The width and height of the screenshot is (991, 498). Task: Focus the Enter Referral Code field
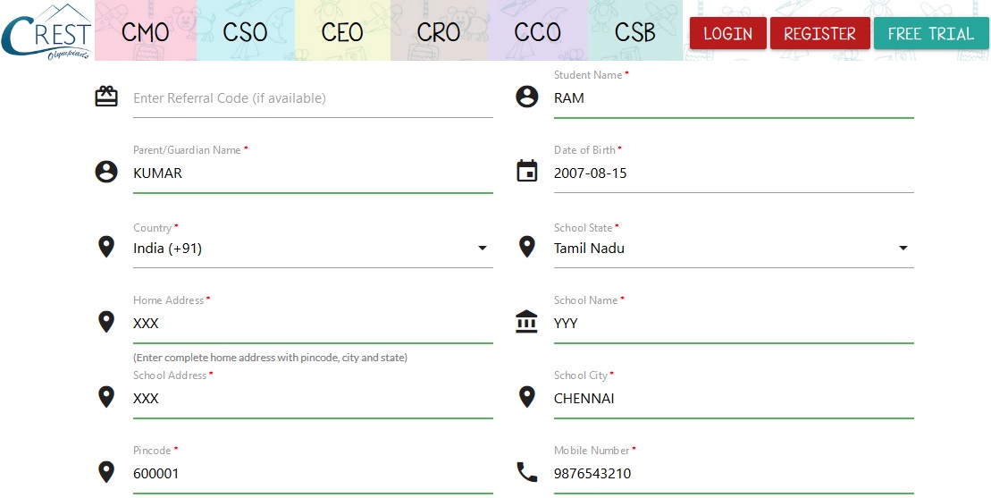click(311, 98)
